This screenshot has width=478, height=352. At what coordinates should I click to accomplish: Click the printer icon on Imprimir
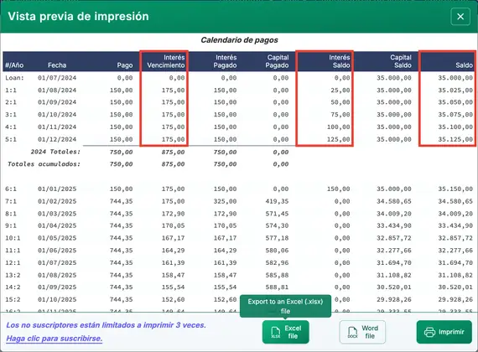430,332
